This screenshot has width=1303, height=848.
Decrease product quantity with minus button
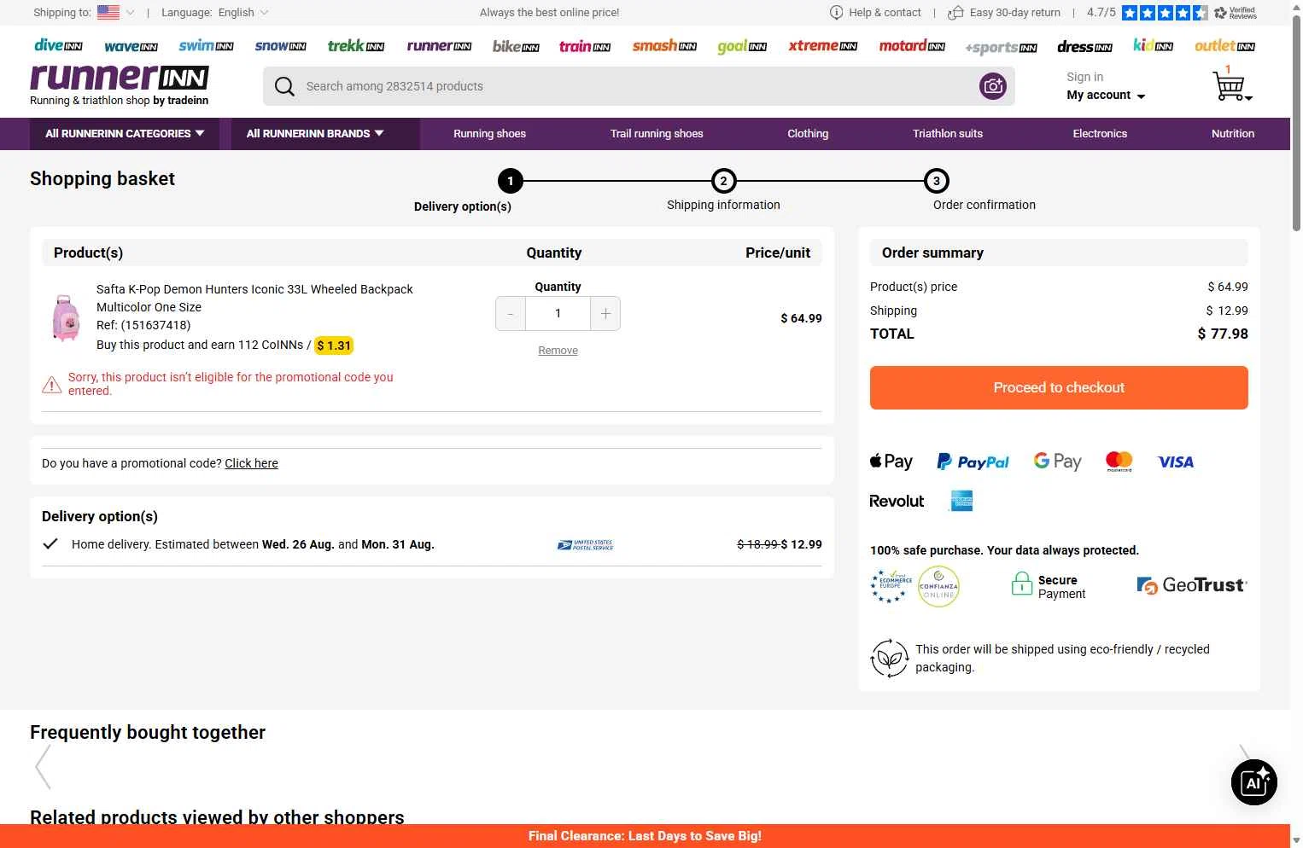[511, 314]
